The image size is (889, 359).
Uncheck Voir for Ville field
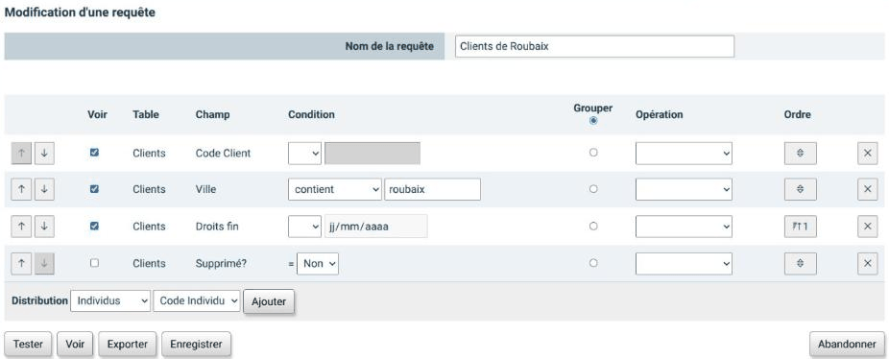(x=95, y=189)
